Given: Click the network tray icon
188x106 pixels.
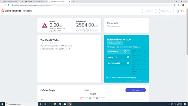Looking at the screenshot, I should coord(172,104).
